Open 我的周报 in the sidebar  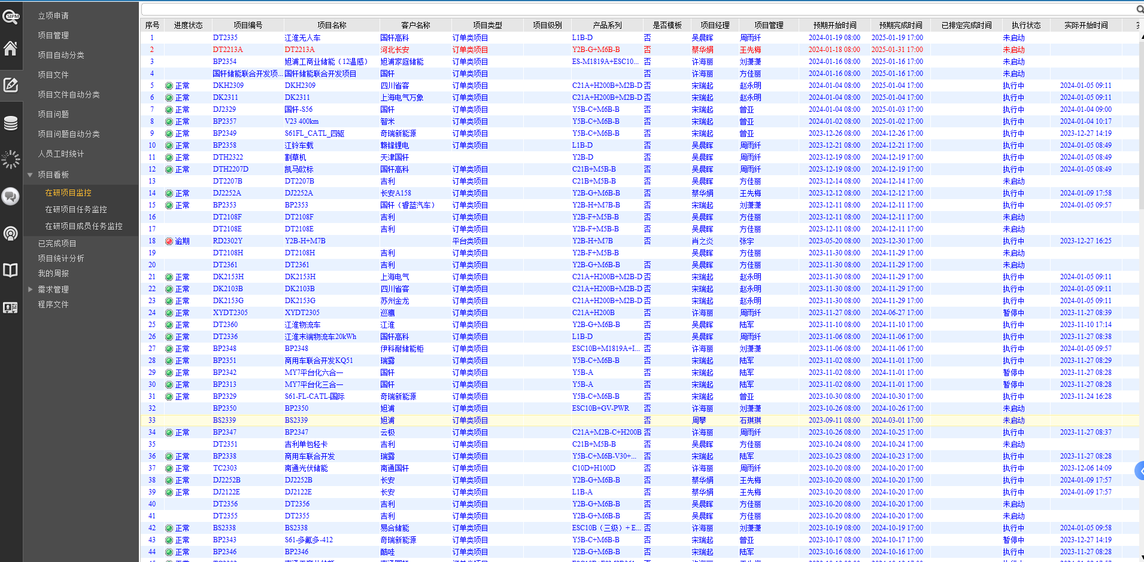point(53,273)
